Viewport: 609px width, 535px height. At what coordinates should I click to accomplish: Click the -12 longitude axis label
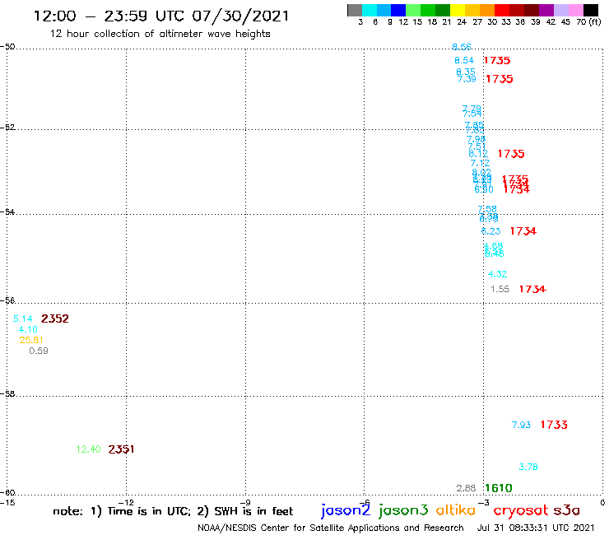click(126, 503)
